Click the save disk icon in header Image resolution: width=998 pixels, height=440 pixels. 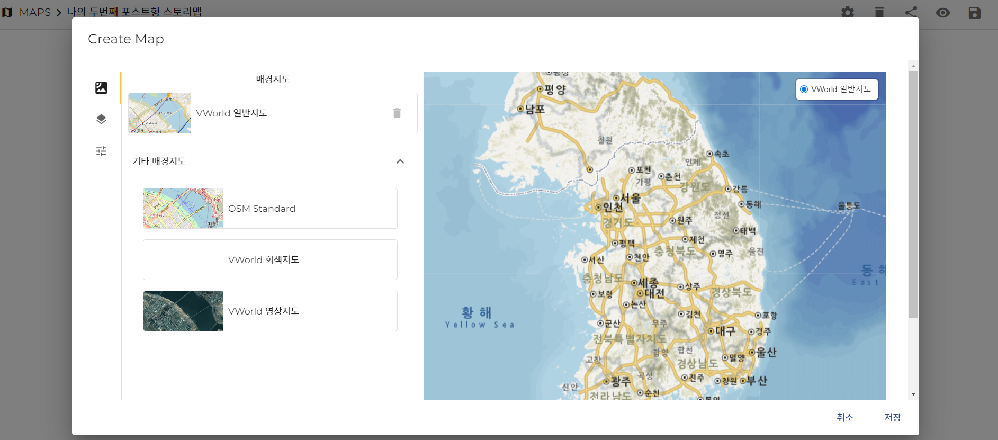(975, 12)
